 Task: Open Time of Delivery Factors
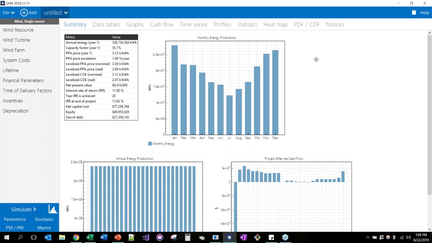27,90
